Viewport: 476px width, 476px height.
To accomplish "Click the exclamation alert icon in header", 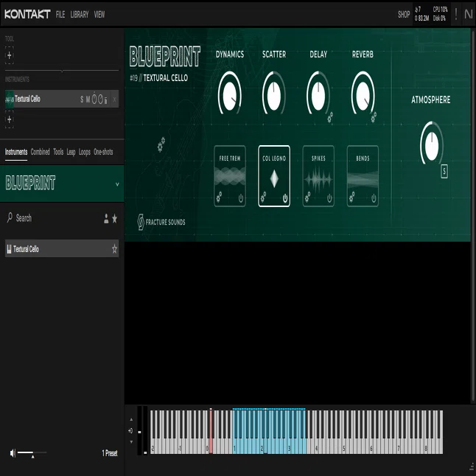I will 456,14.
